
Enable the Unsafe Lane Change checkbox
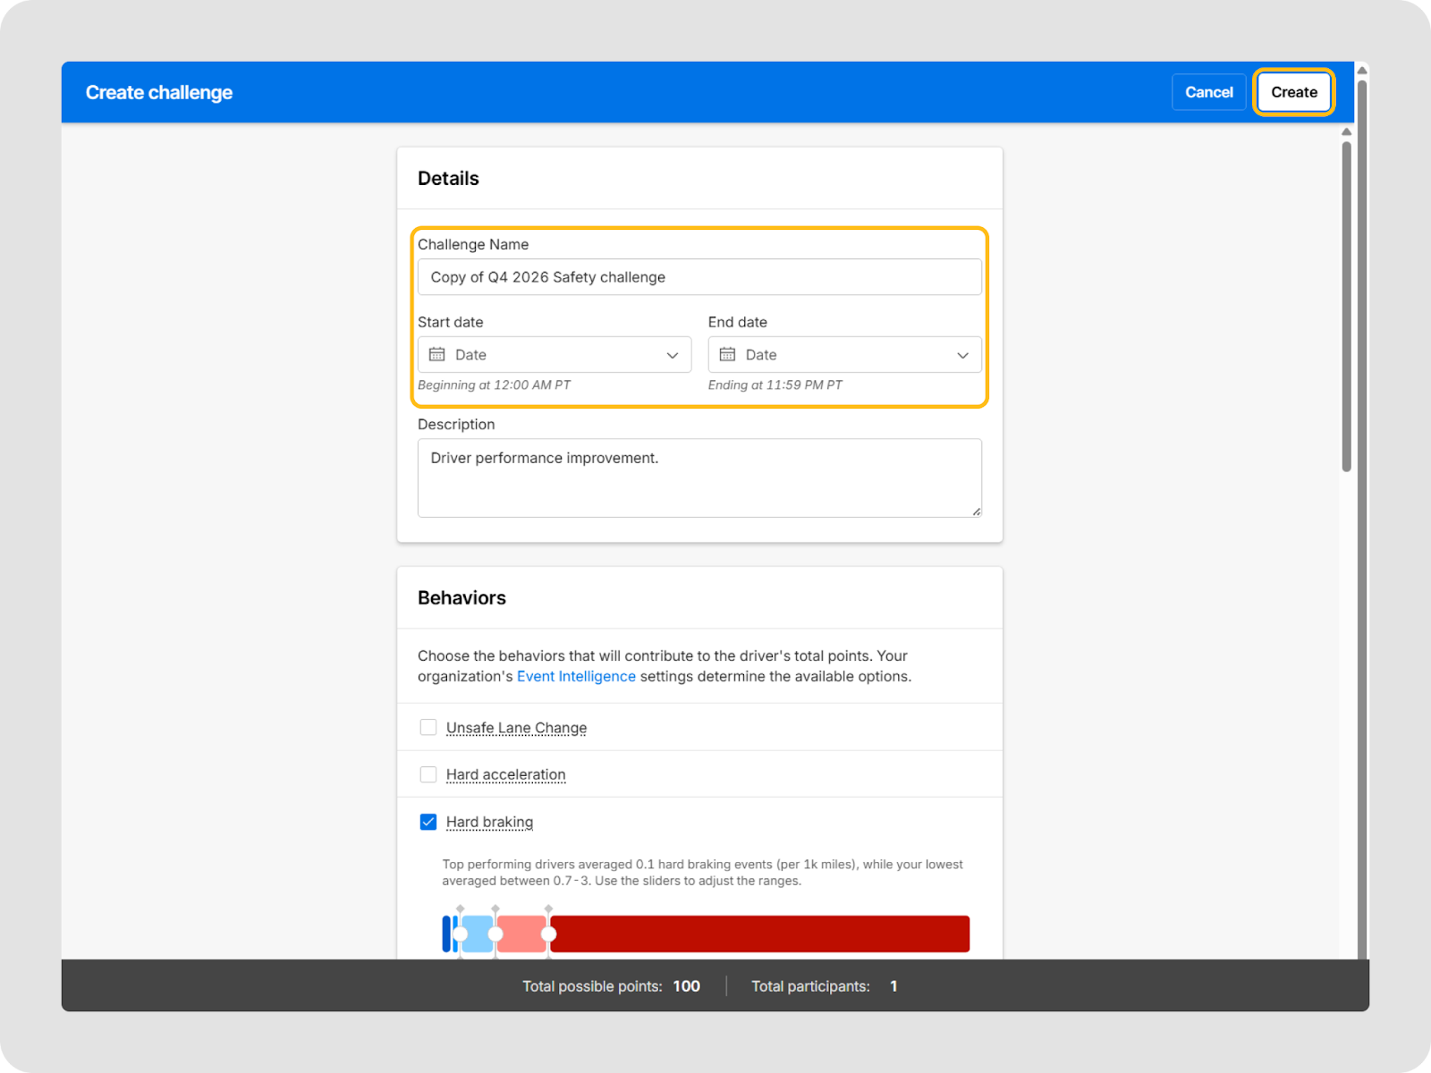pos(428,728)
